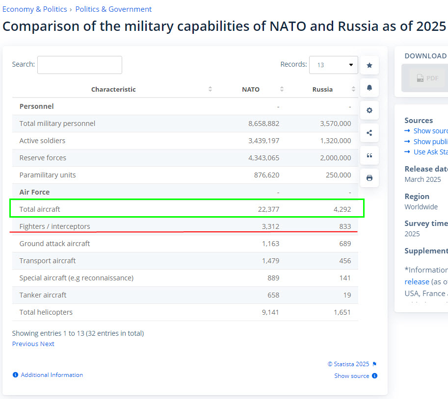Sort table by NATO column arrows
Viewport: 448px width, 399px height.
(x=282, y=89)
